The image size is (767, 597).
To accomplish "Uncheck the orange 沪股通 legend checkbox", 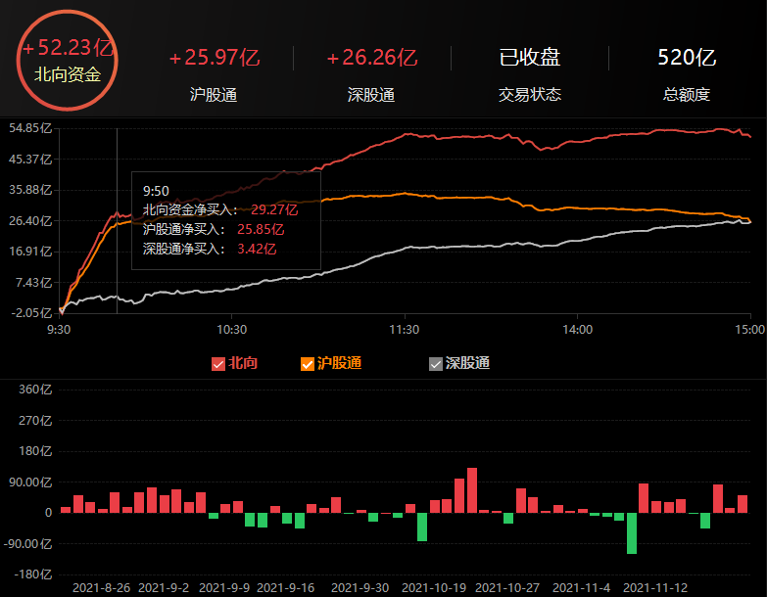I will 308,364.
